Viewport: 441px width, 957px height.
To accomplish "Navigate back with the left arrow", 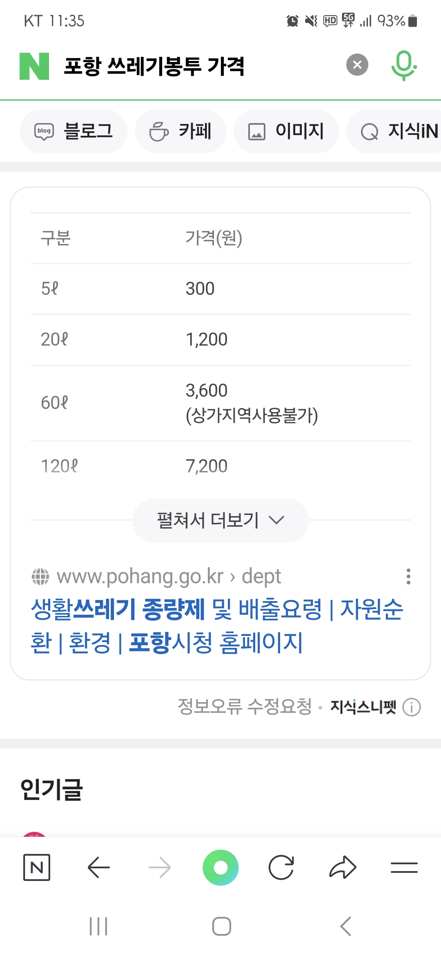I will [x=98, y=867].
